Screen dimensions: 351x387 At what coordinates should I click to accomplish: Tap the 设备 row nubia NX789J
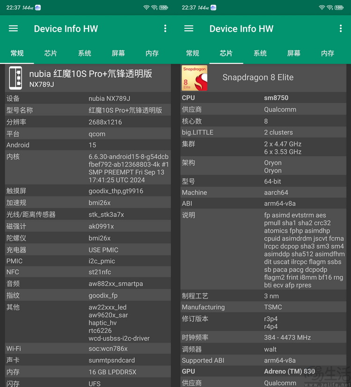[88, 99]
